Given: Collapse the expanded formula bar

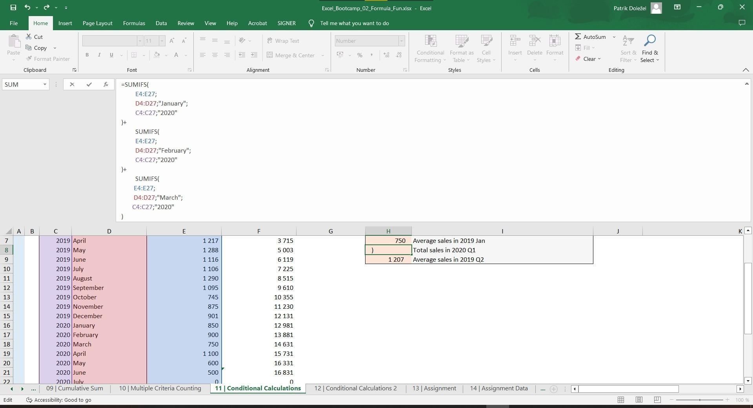Looking at the screenshot, I should coord(747,84).
